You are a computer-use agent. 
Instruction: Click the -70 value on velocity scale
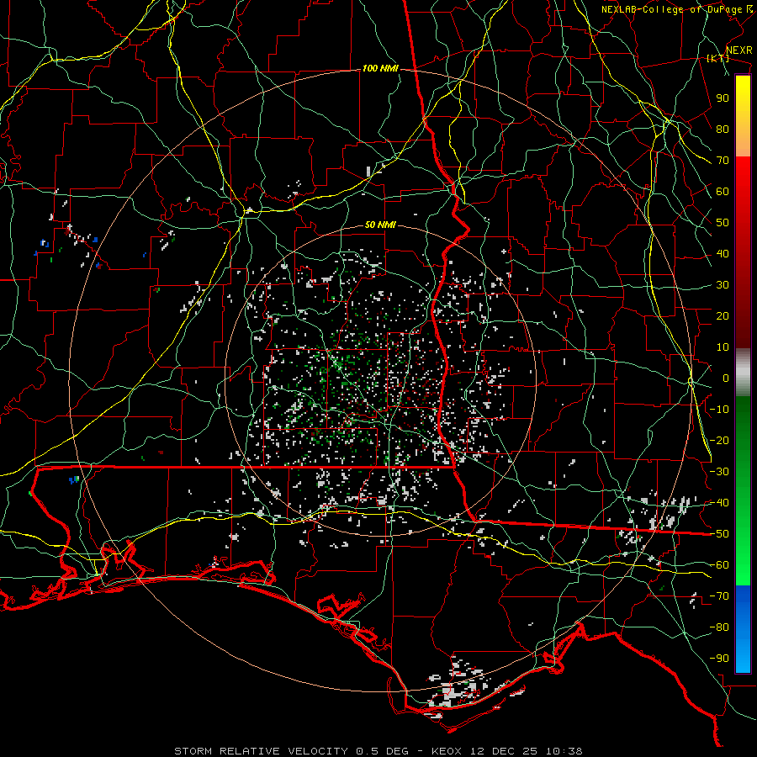(719, 596)
